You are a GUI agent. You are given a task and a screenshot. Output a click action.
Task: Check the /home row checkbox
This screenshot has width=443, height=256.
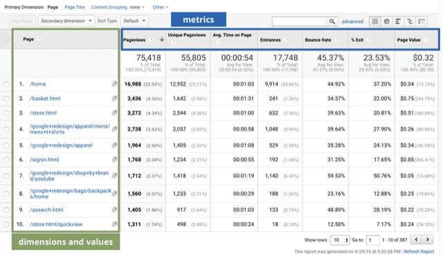pyautogui.click(x=6, y=84)
